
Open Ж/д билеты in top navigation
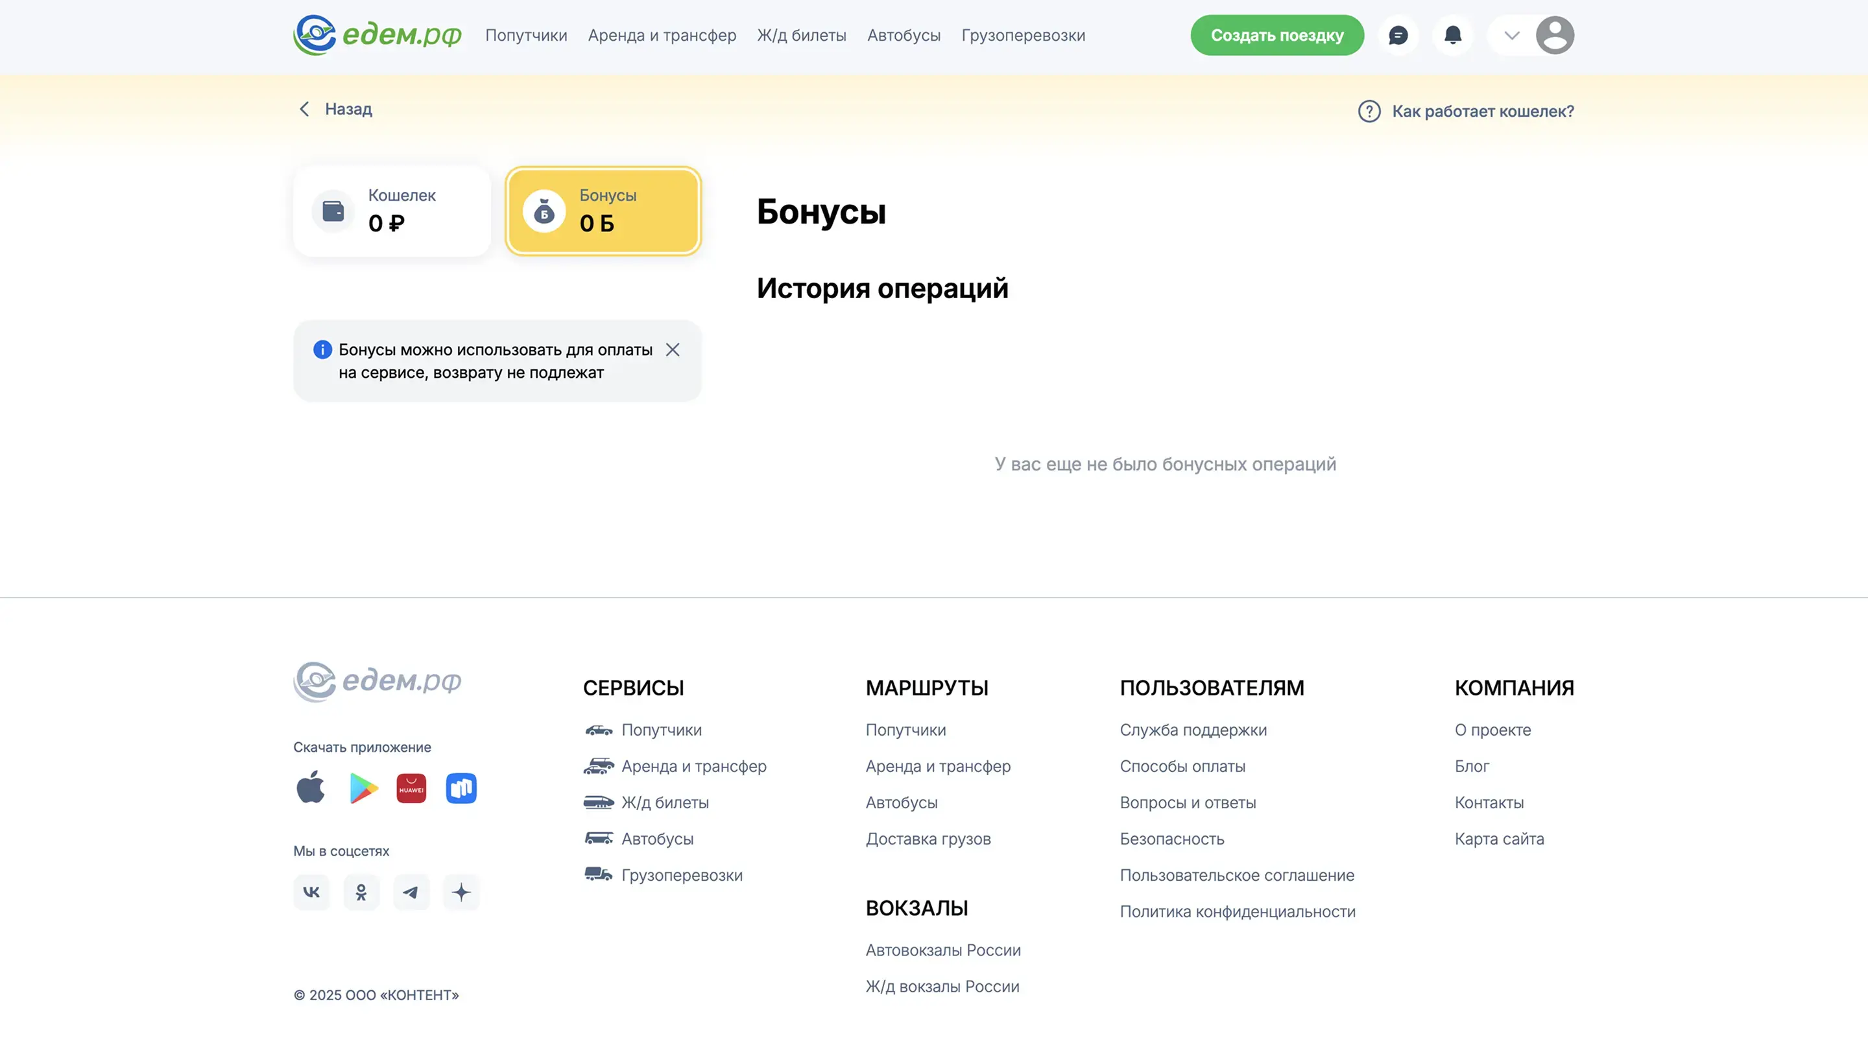point(801,35)
